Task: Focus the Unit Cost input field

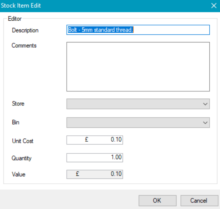Action: click(95, 140)
